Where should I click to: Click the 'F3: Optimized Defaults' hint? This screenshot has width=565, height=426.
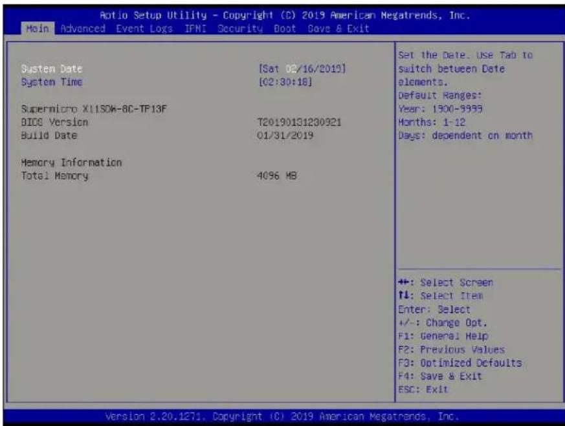point(460,362)
